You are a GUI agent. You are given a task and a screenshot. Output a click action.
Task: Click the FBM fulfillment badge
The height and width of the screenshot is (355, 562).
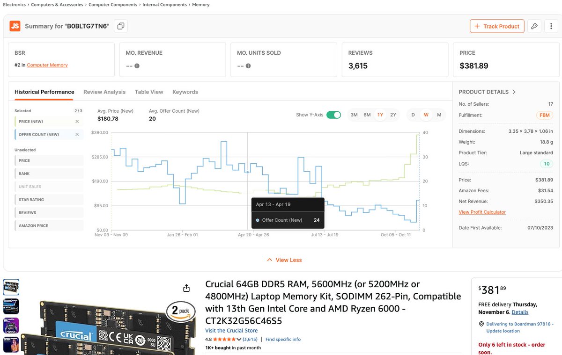click(546, 115)
